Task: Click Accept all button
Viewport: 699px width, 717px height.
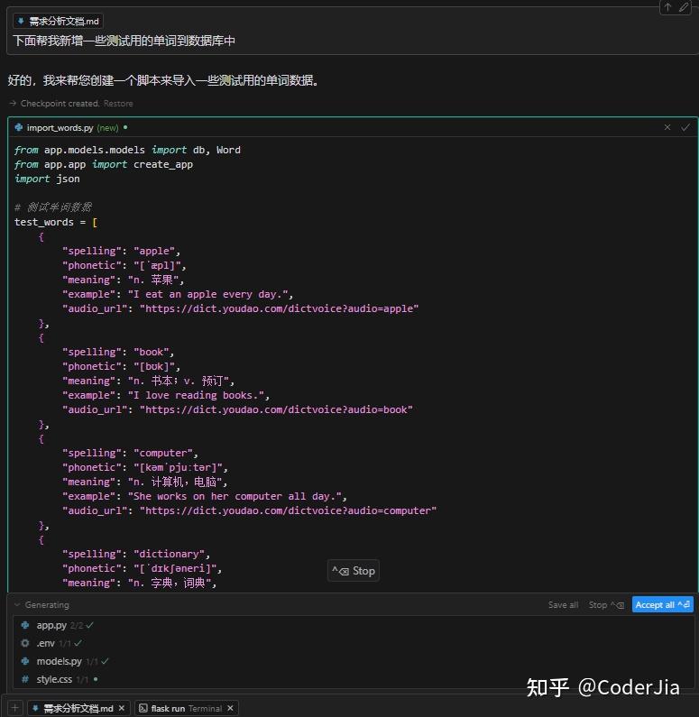Action: pos(662,604)
